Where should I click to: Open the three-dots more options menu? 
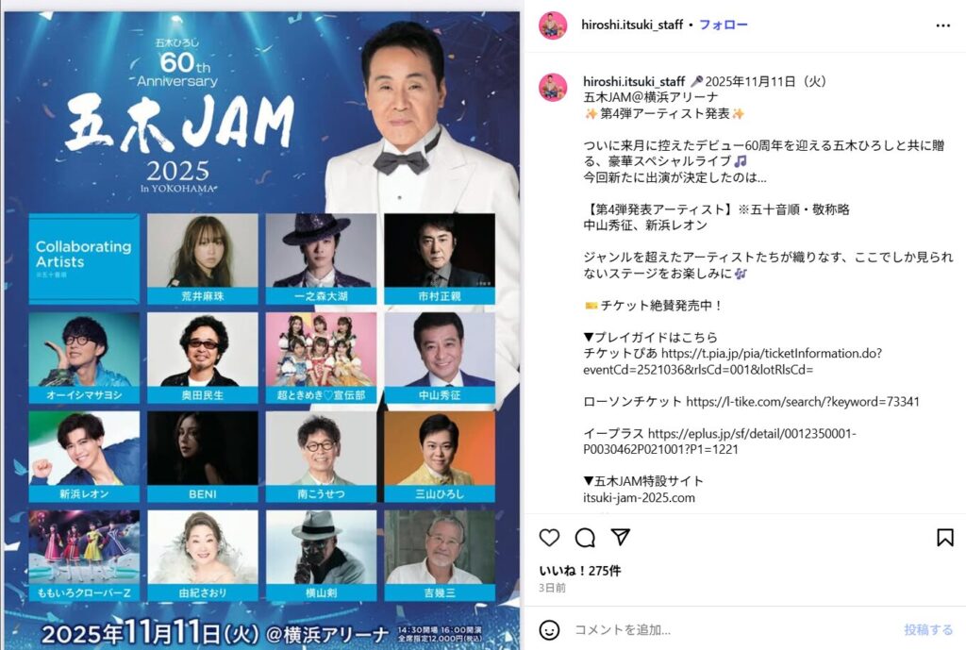click(x=942, y=25)
